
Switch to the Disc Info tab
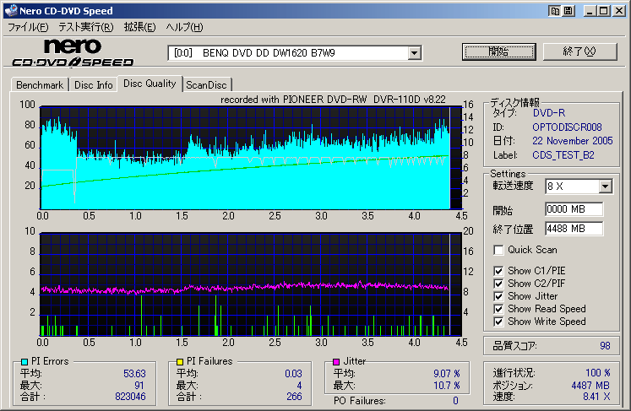click(94, 85)
